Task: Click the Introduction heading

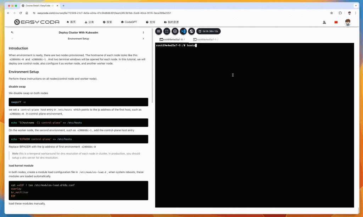Action: click(x=18, y=48)
